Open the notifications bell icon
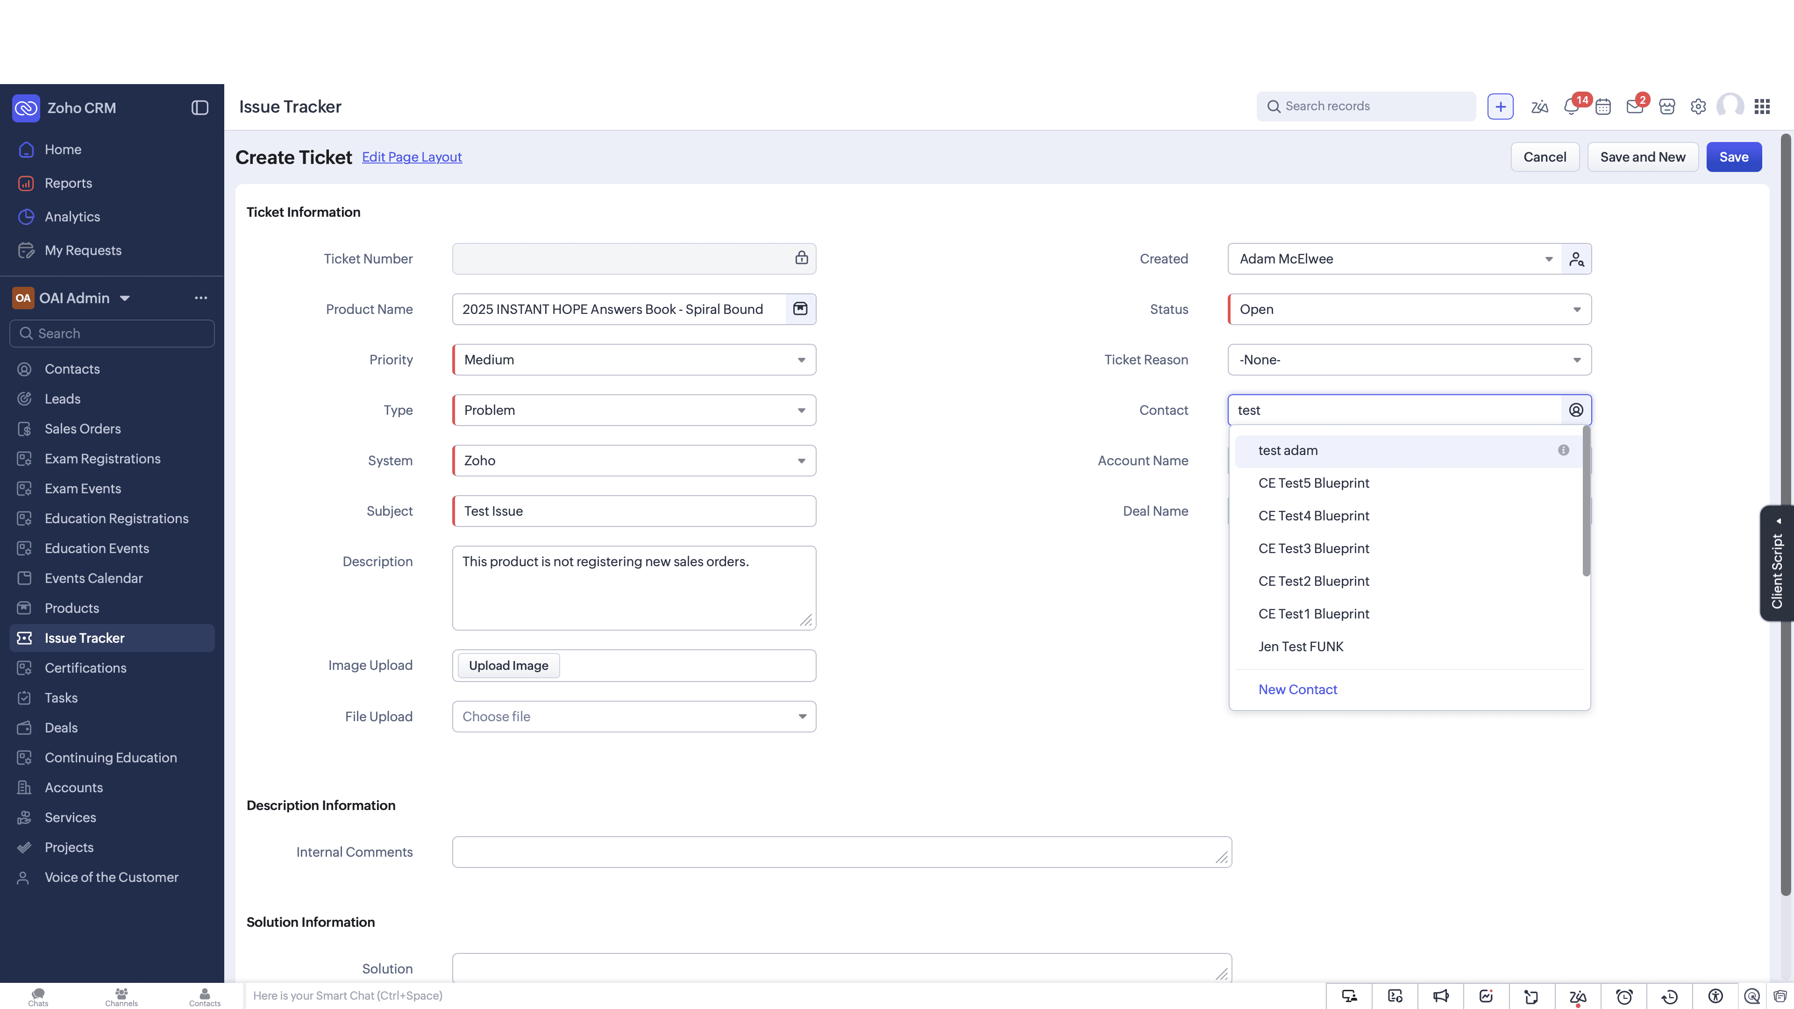The height and width of the screenshot is (1009, 1794). 1570,107
